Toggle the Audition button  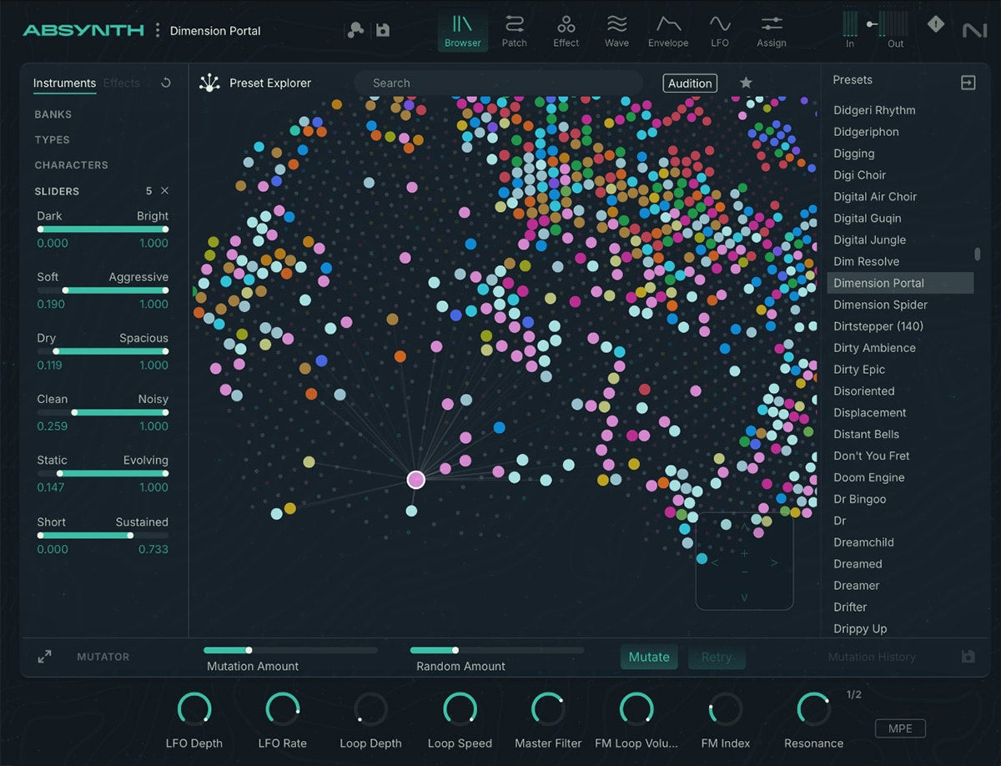690,83
